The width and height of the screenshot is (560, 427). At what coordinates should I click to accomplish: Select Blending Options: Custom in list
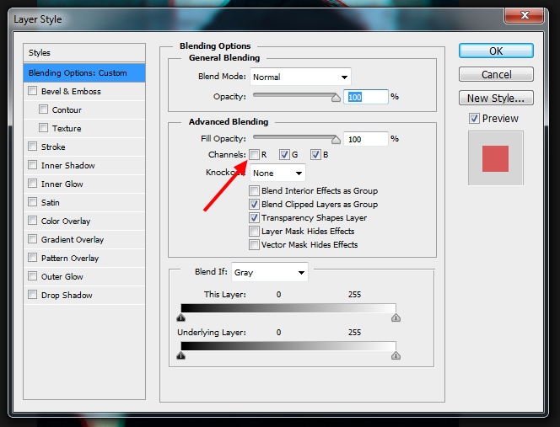(x=84, y=73)
